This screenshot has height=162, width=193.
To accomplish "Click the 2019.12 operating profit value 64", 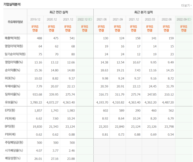I will (40, 46).
